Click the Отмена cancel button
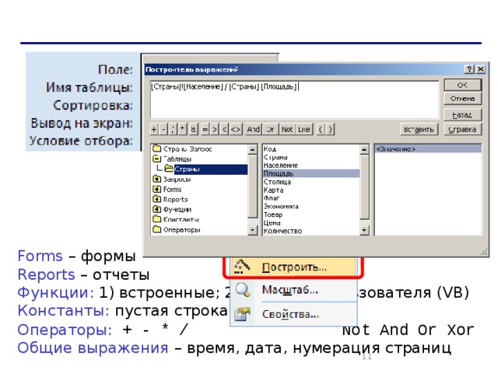Image resolution: width=498 pixels, height=373 pixels. 462,99
